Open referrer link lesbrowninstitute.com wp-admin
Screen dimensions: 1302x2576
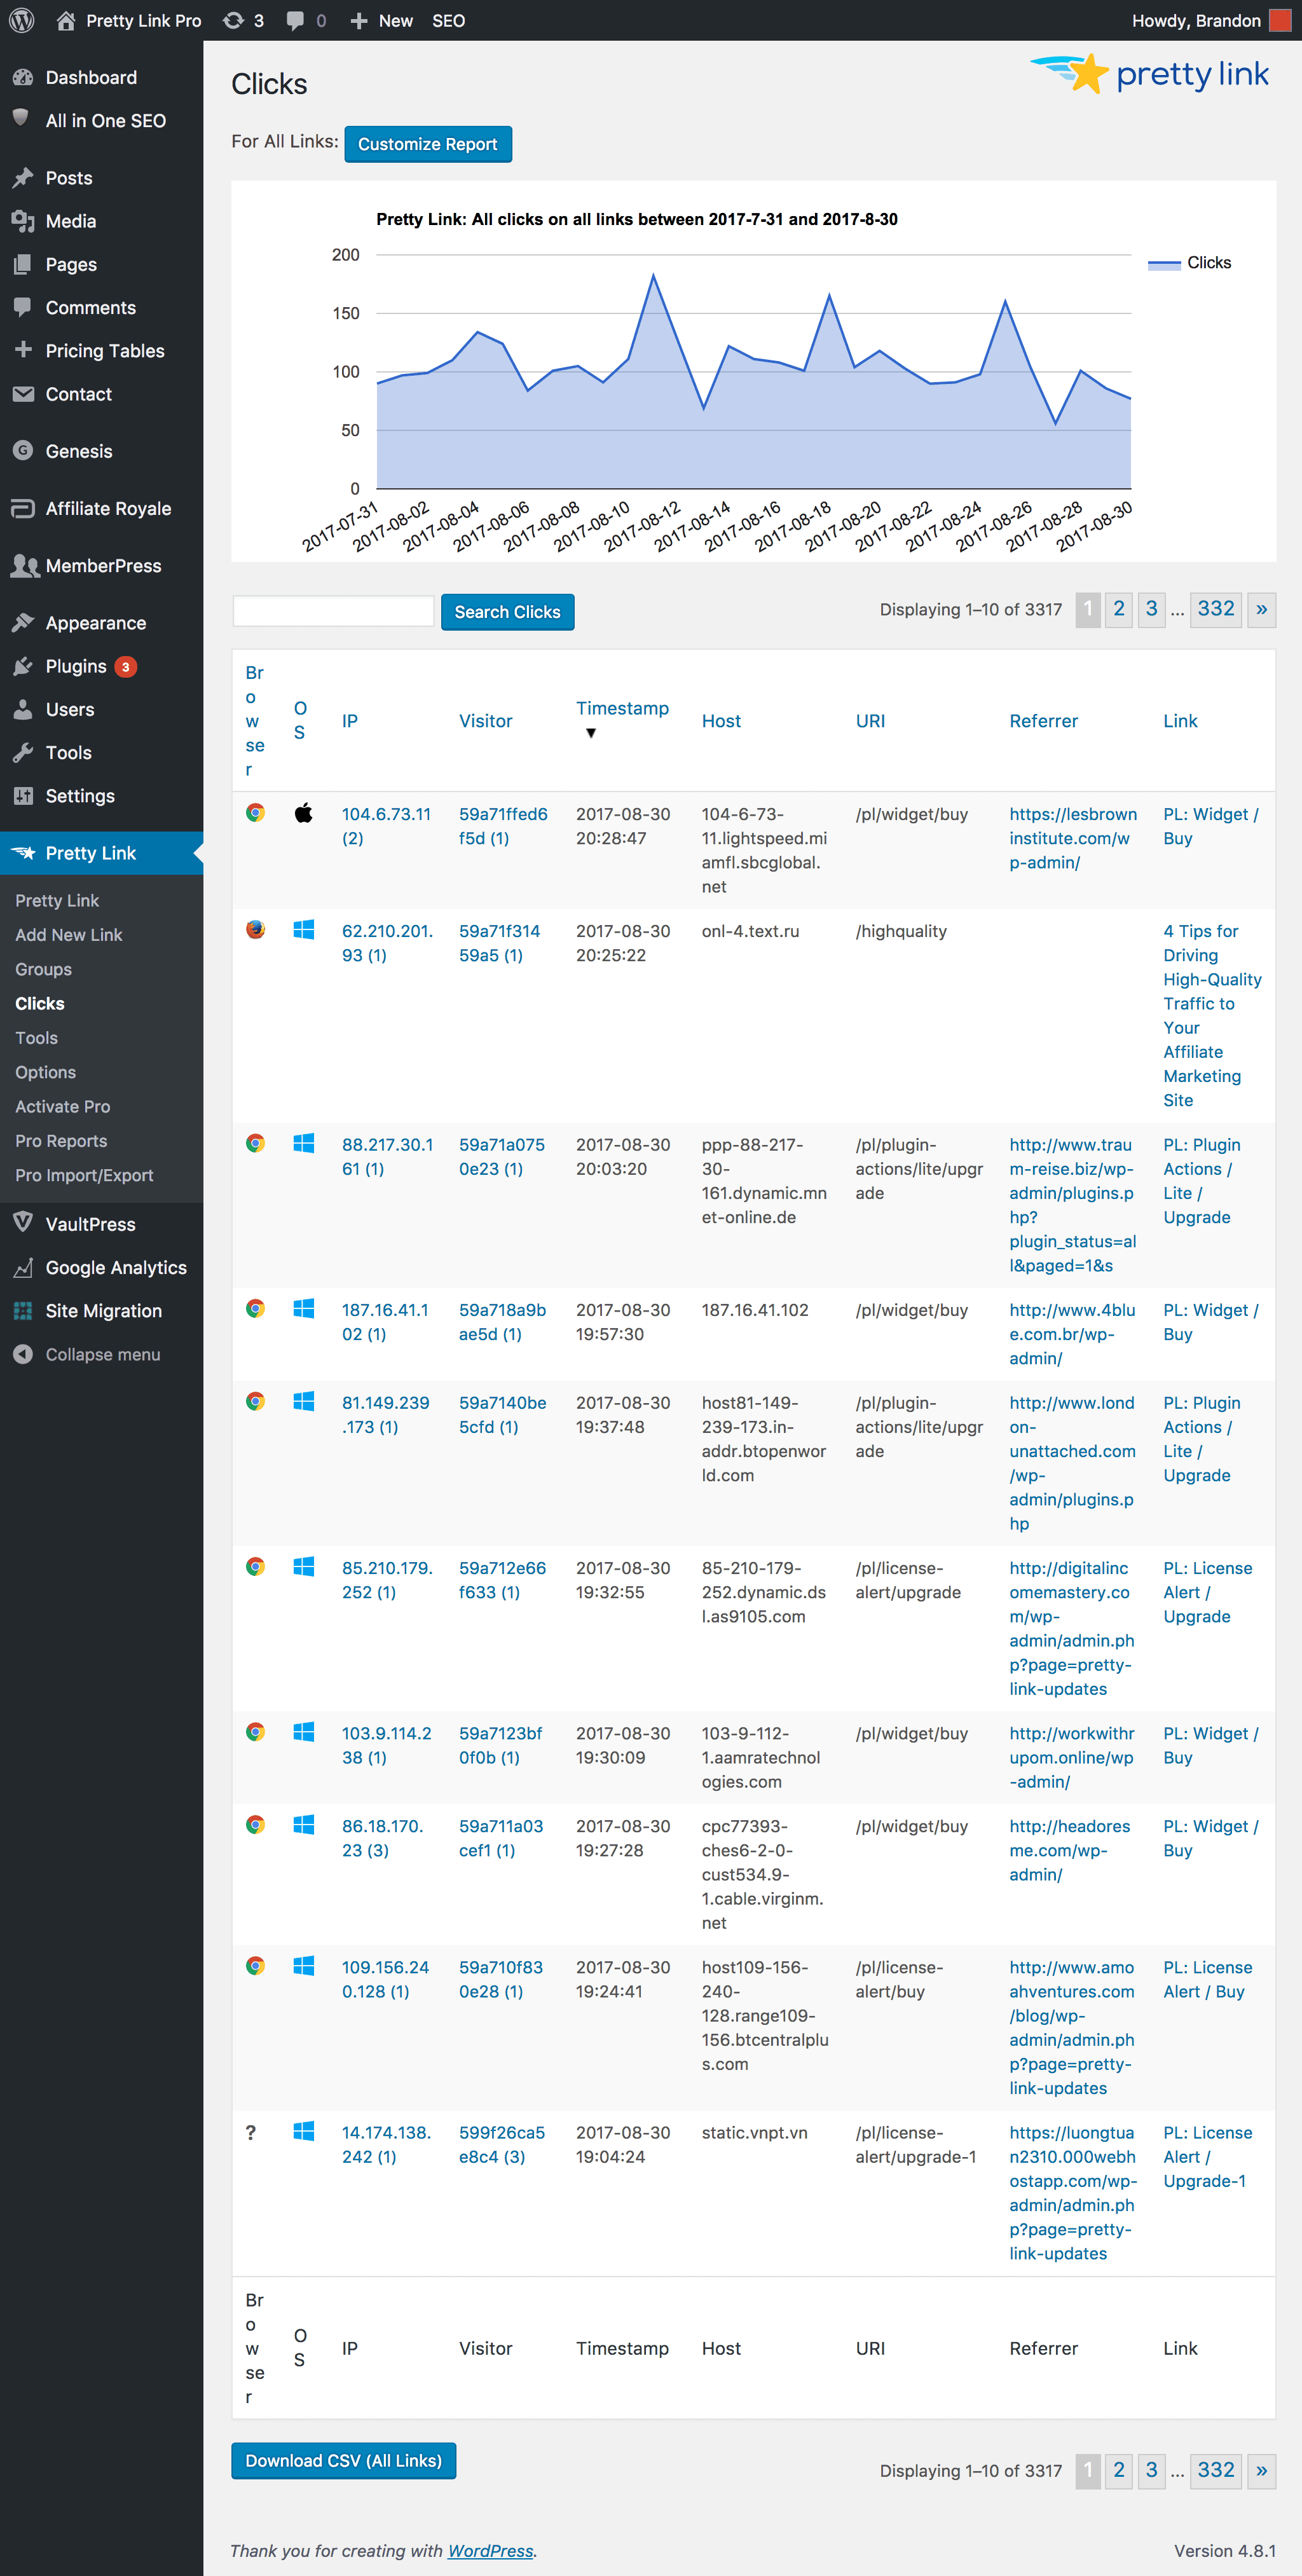click(x=1072, y=838)
